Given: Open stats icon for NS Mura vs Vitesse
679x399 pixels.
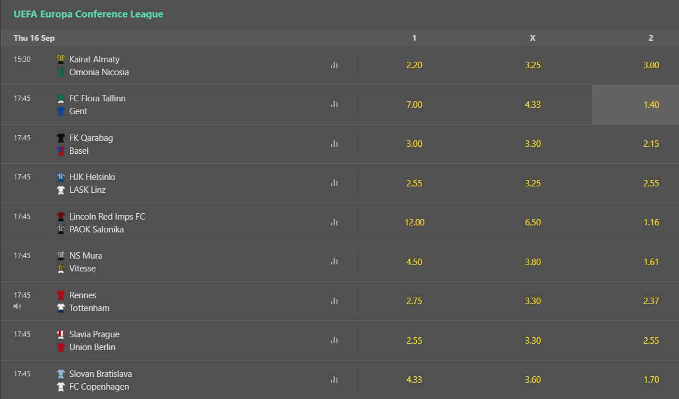Looking at the screenshot, I should point(334,262).
